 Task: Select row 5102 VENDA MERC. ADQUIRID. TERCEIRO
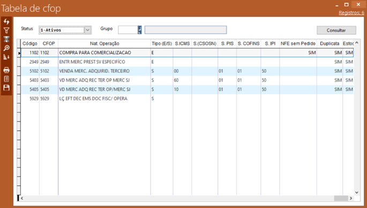tap(187, 71)
